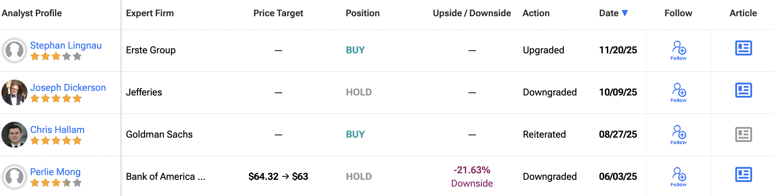The width and height of the screenshot is (773, 196).
Task: Open the Bank of America article icon
Action: (743, 175)
